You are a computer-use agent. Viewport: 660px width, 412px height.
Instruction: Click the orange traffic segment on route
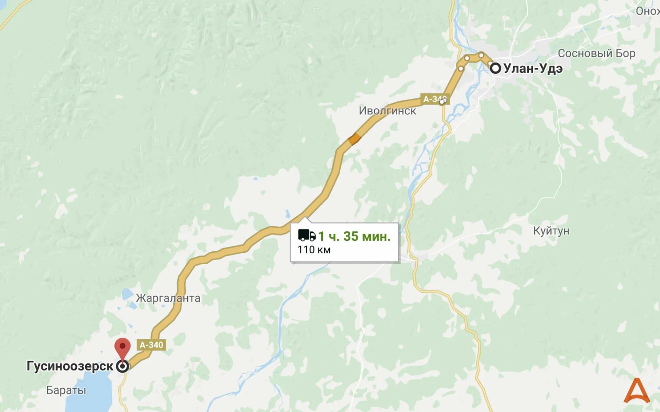click(354, 139)
